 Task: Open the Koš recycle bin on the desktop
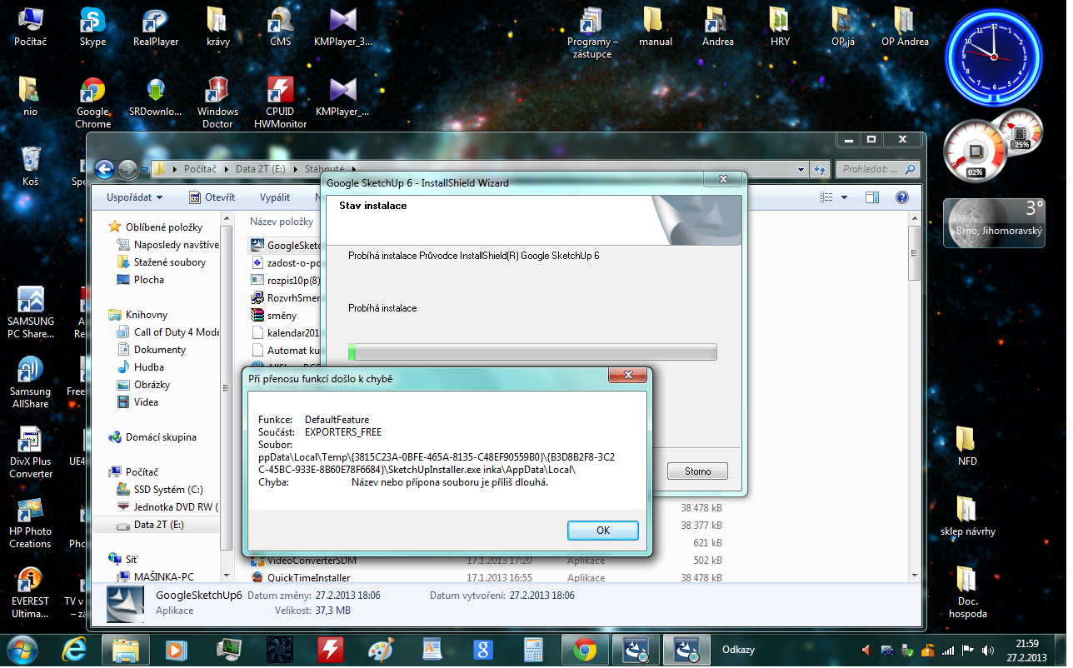(x=30, y=166)
